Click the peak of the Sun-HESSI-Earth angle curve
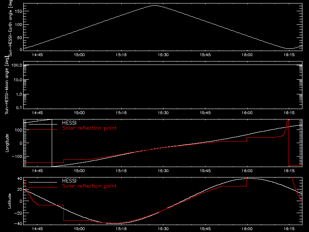This screenshot has width=309, height=232. tap(155, 6)
